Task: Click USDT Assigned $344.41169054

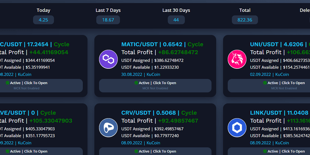Action: point(27,60)
